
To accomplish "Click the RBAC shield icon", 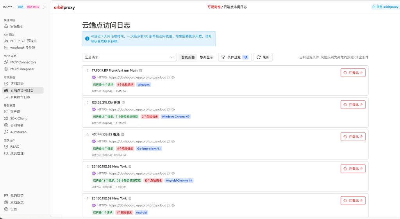I will (6, 147).
